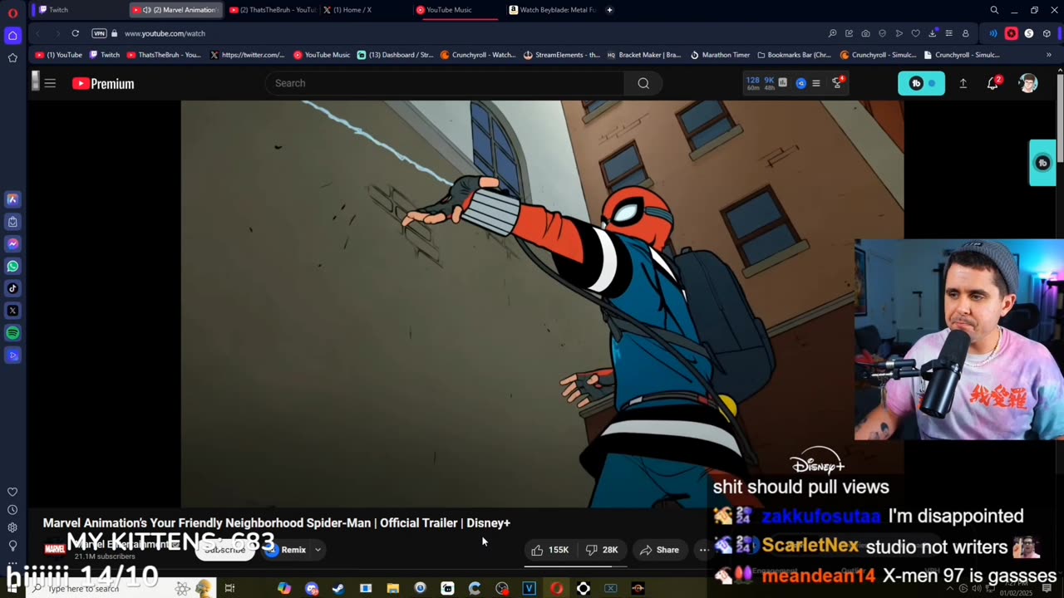Open the YouTube Music bookmark
The image size is (1064, 598).
[x=322, y=55]
